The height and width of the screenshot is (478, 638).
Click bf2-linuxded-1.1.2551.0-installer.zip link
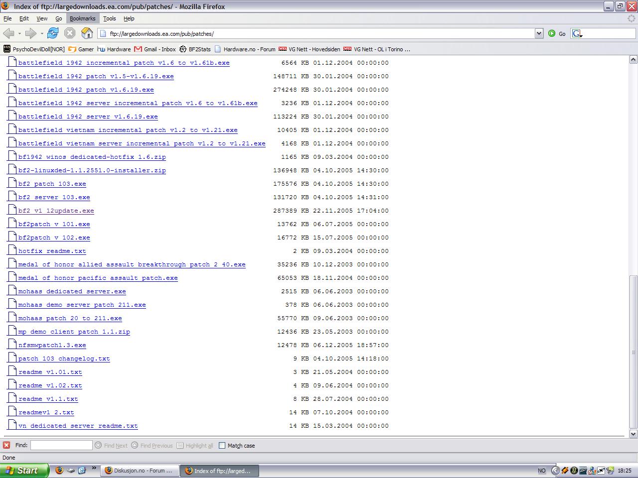click(x=92, y=170)
